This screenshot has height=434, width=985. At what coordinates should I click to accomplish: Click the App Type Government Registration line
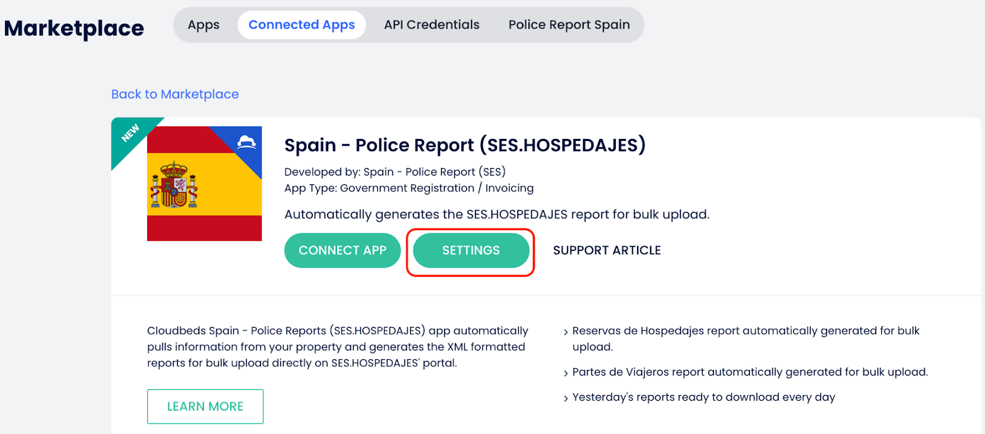(x=408, y=188)
